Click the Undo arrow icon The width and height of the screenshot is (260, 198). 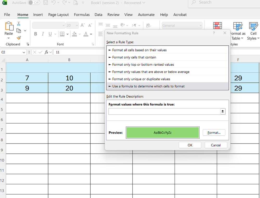53,3
